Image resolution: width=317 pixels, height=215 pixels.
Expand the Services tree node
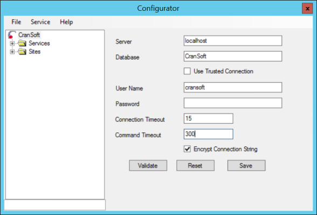(x=12, y=43)
